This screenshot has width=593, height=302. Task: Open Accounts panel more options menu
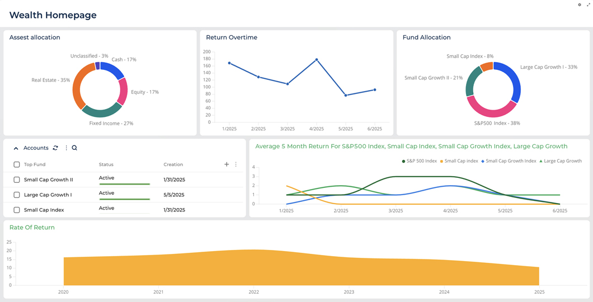[66, 148]
